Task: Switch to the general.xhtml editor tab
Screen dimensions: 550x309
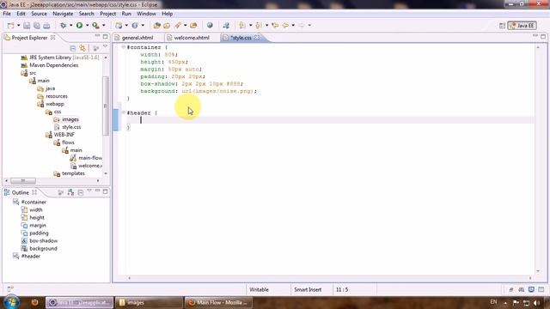Action: pyautogui.click(x=137, y=38)
